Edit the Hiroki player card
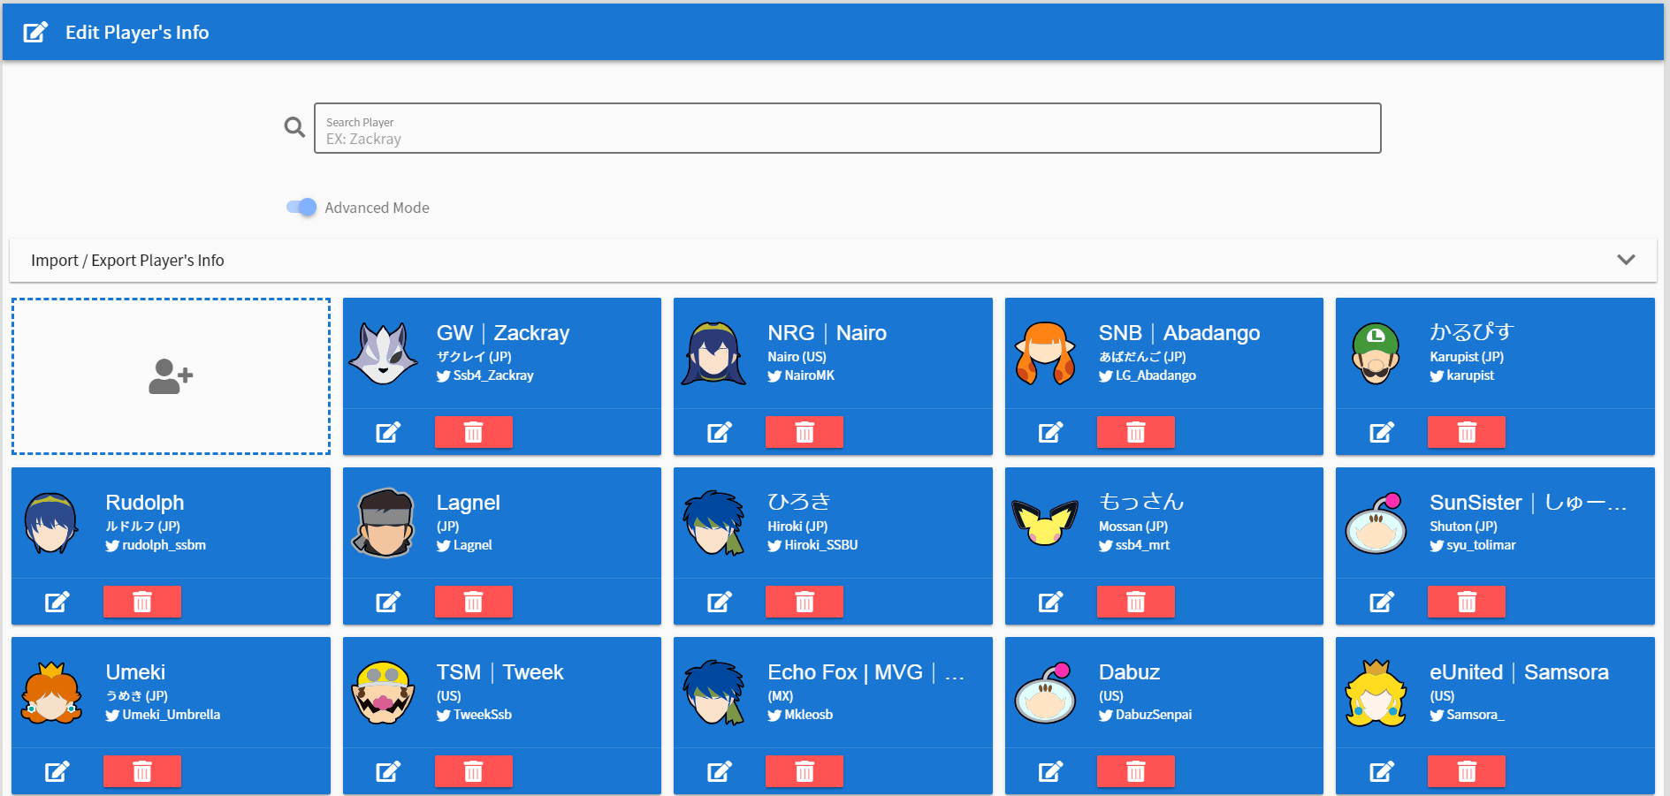Screen dimensions: 1670x796 click(720, 602)
